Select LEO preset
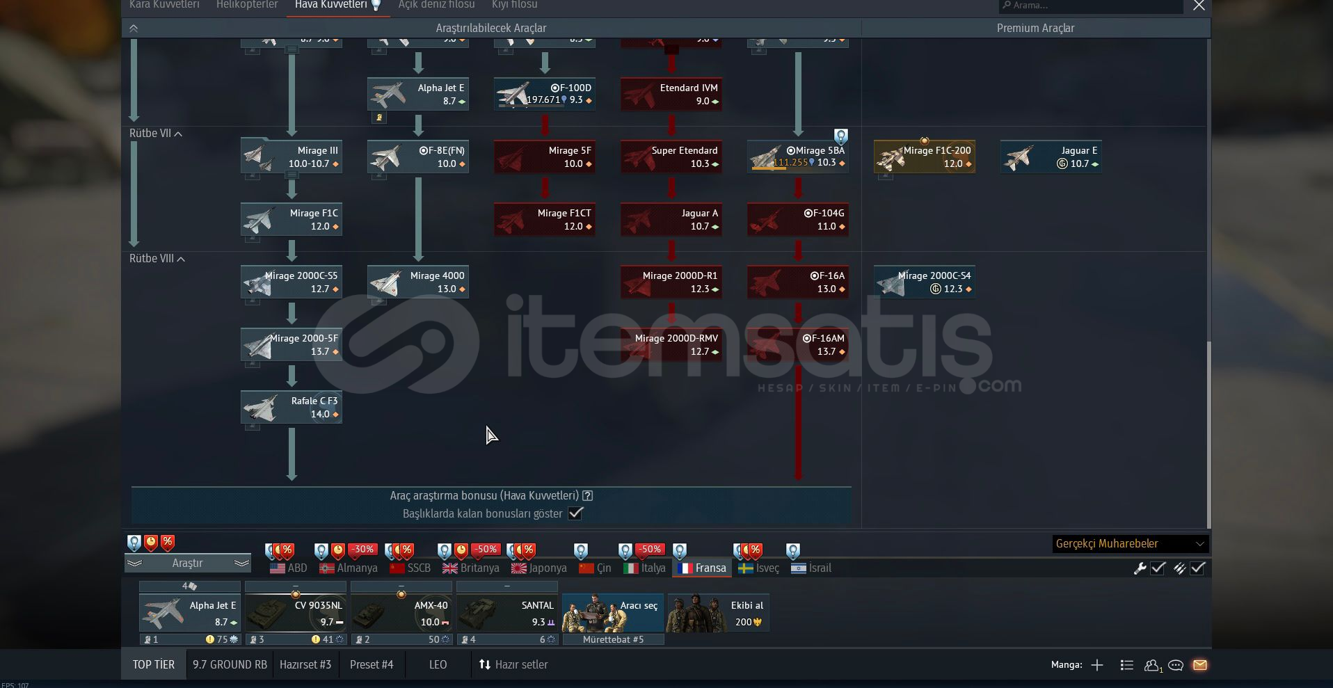Viewport: 1333px width, 688px height. tap(438, 664)
